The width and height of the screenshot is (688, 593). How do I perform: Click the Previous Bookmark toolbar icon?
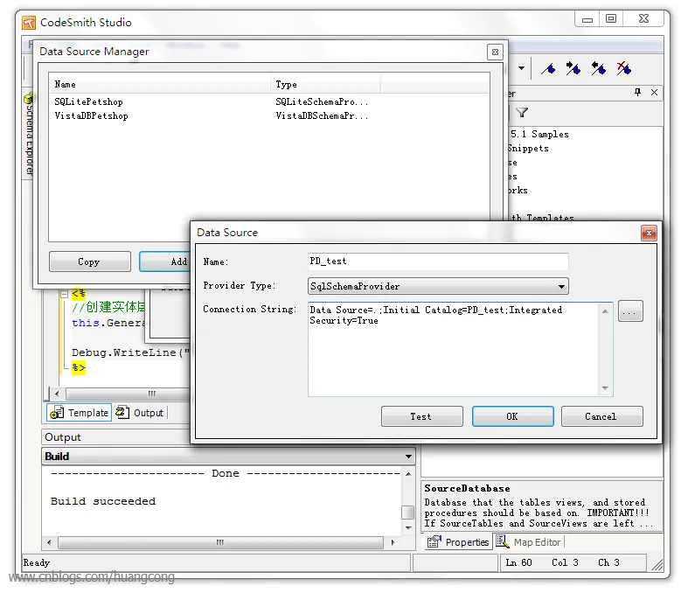[x=598, y=68]
